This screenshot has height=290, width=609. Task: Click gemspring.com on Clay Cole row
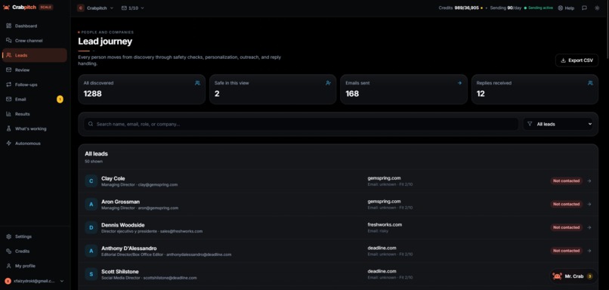click(x=384, y=178)
